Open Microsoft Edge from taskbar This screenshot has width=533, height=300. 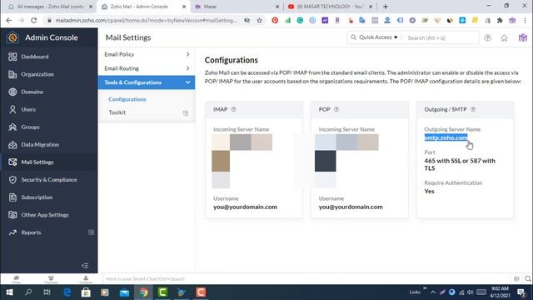[x=67, y=292]
